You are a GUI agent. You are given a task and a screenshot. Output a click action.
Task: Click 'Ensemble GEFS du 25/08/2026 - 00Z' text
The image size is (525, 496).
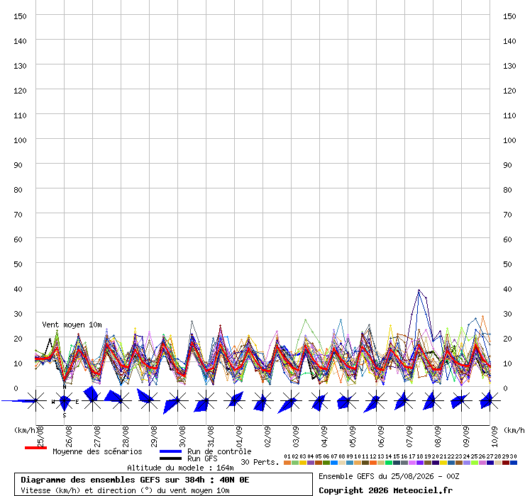click(x=389, y=476)
